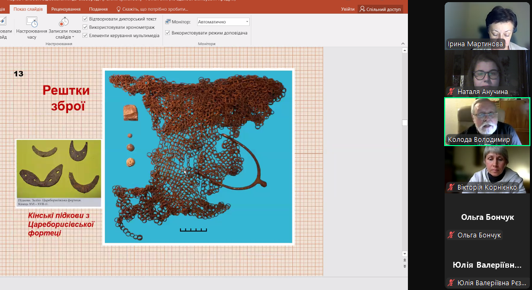Screen dimensions: 532x290
Task: Click the Ірина Мартинова name label
Action: (476, 44)
